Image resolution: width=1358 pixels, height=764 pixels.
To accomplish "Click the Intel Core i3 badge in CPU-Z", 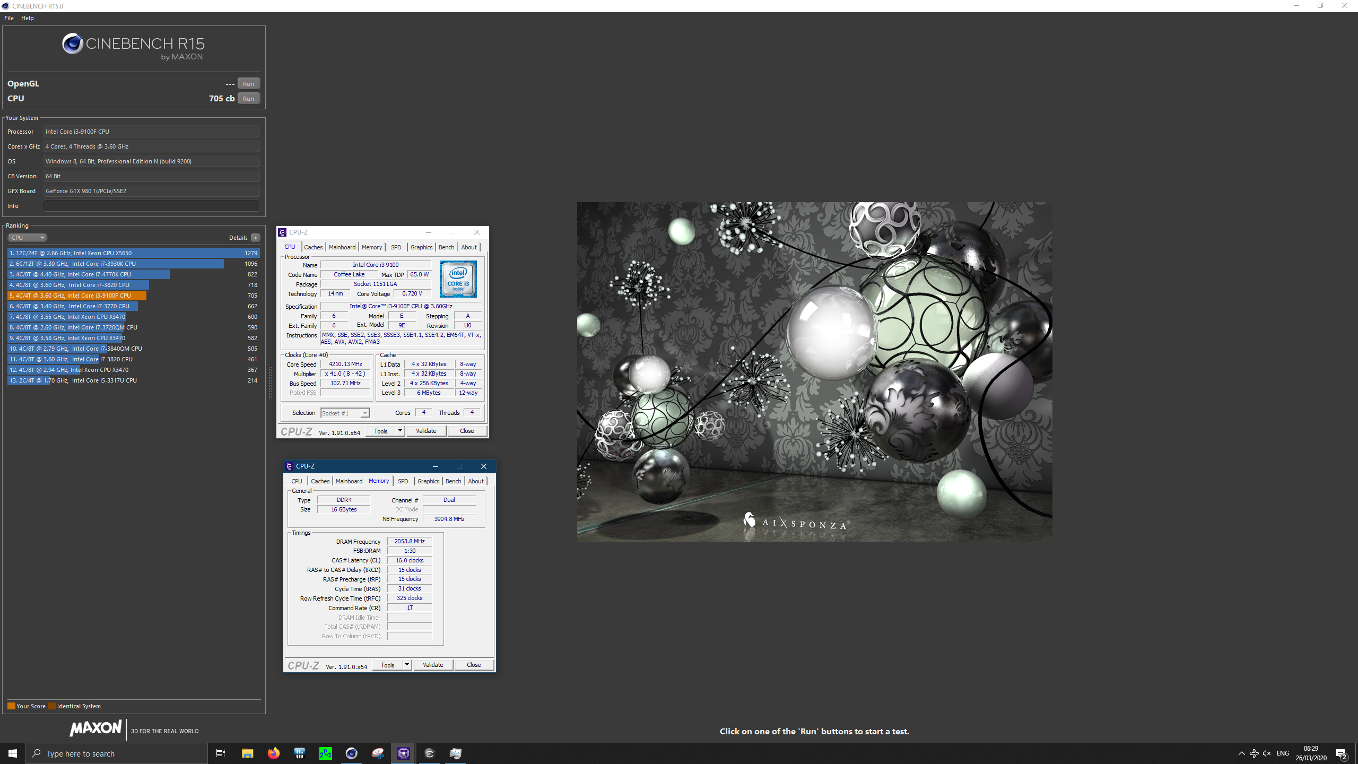I will (458, 279).
